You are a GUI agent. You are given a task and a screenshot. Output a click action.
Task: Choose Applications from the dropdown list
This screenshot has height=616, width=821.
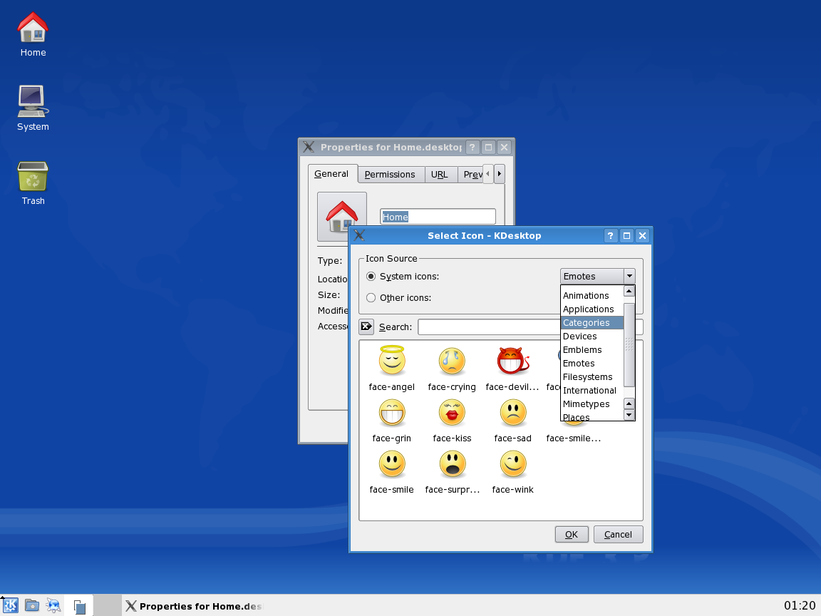(x=592, y=309)
